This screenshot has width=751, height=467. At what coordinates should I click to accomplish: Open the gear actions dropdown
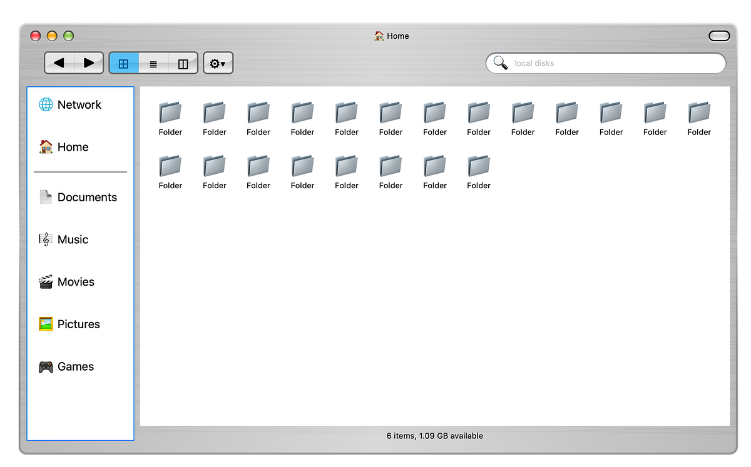(x=218, y=63)
